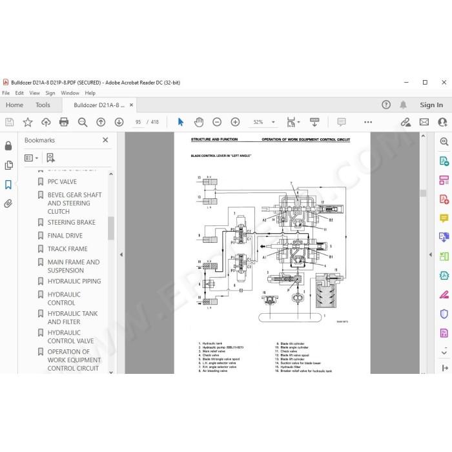Open the zoom level 52% dropdown
The image size is (452, 452).
[x=273, y=122]
